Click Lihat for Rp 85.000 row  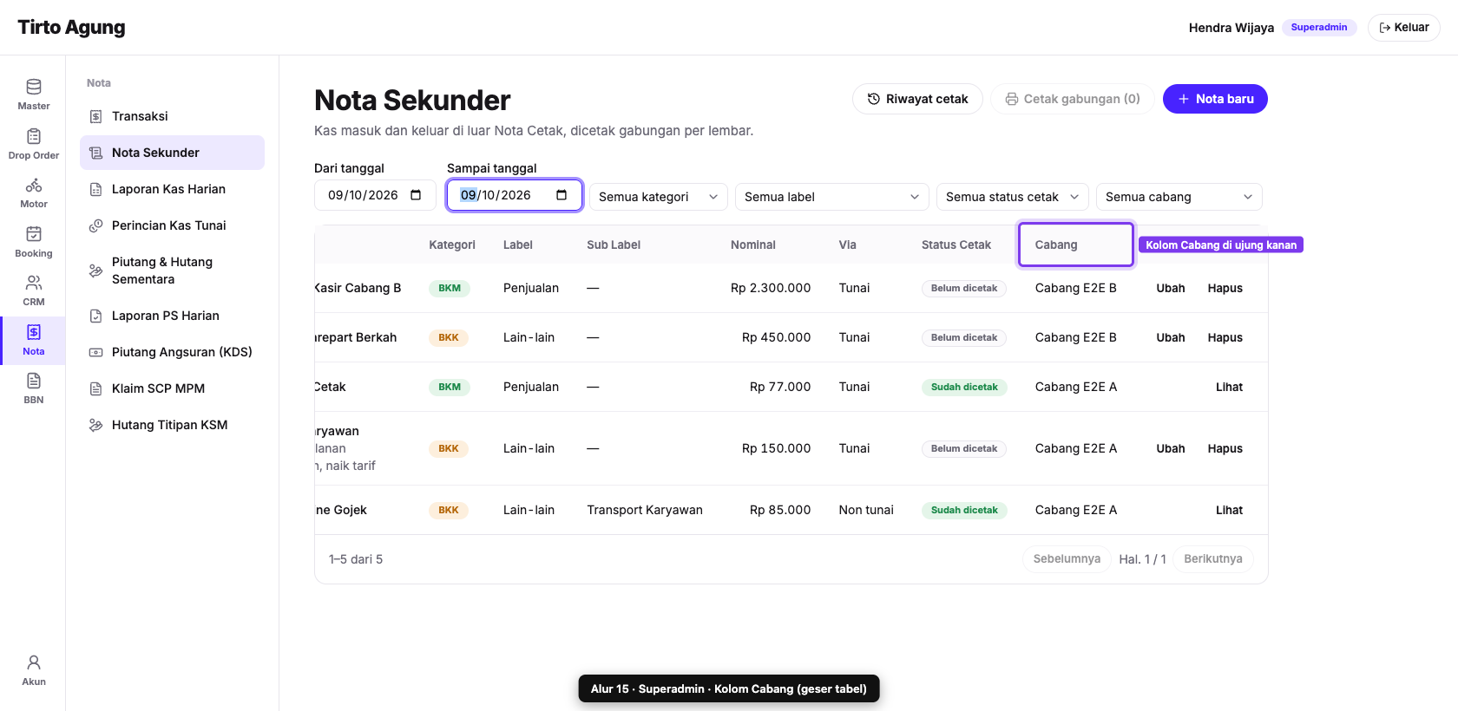(1229, 510)
